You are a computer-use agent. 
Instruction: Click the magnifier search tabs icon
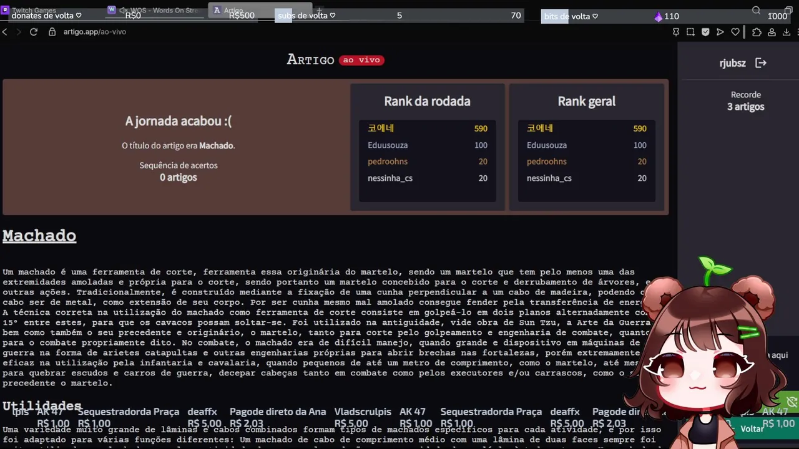[756, 10]
